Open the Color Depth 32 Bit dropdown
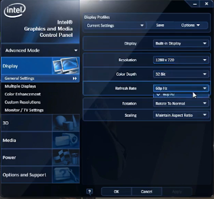The width and height of the screenshot is (214, 199). (181, 74)
